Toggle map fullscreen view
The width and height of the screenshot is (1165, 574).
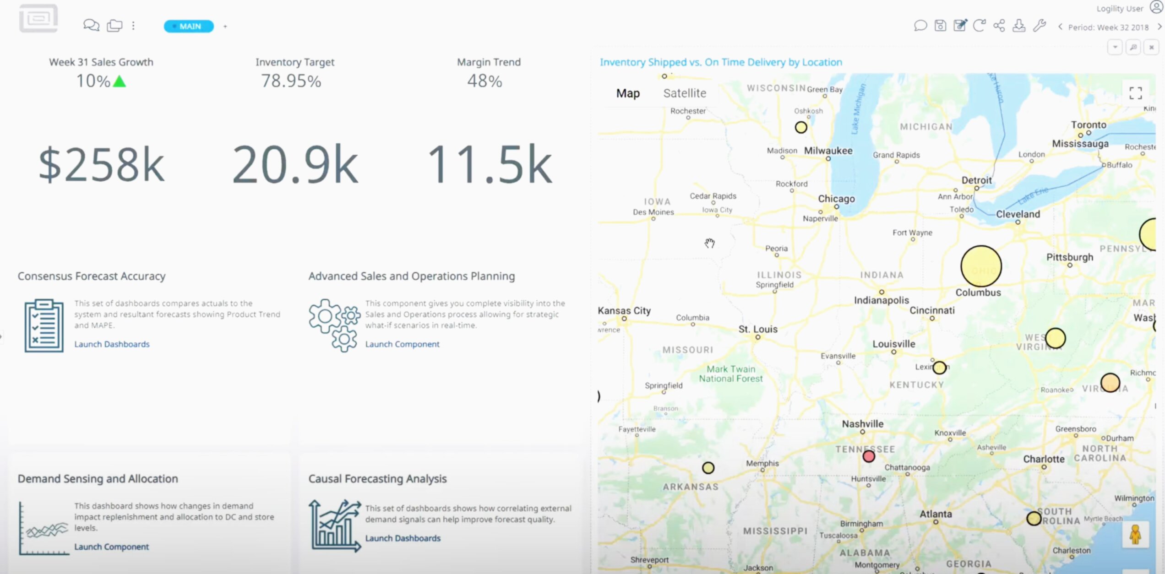pos(1135,93)
